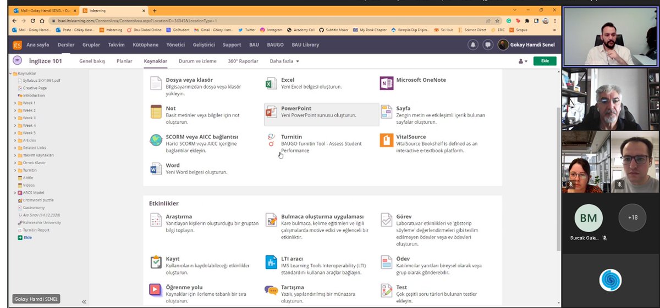Open the messages chat bubble icon
660x308 pixels.
click(x=488, y=45)
